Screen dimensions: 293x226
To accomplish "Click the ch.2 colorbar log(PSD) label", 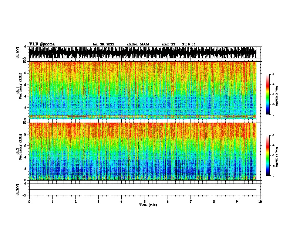I will coord(277,157).
